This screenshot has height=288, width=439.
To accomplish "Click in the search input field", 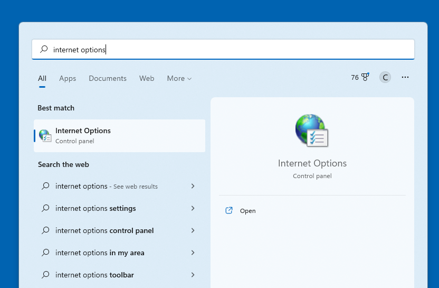I will (223, 49).
